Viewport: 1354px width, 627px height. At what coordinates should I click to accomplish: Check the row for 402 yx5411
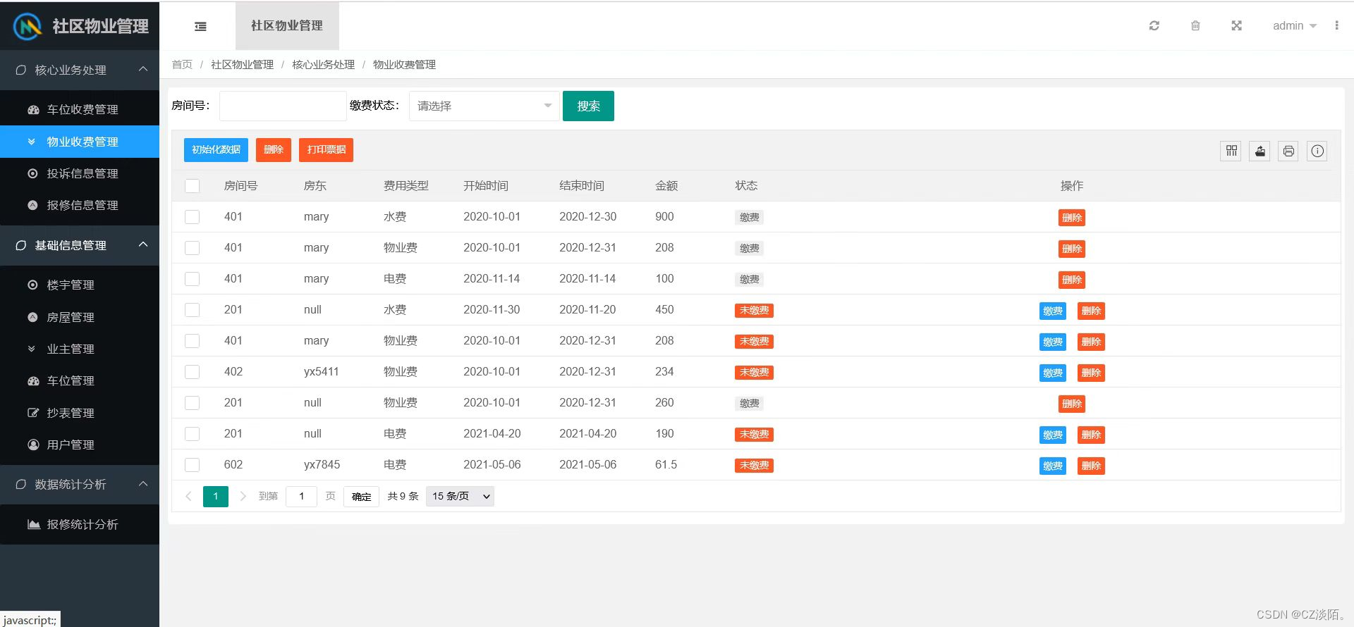point(192,372)
